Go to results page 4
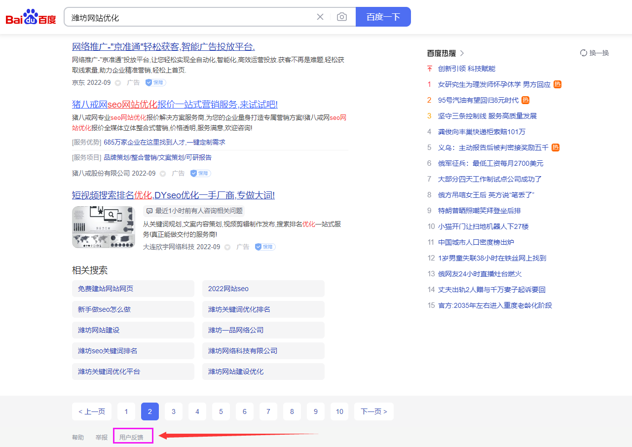The height and width of the screenshot is (447, 632). (197, 411)
